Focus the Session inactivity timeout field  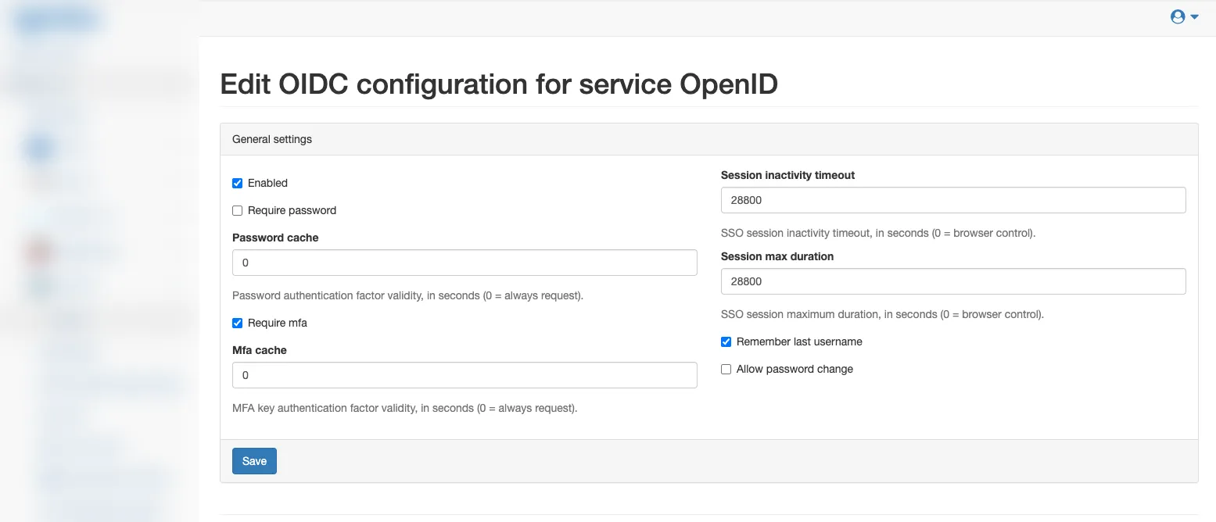click(x=953, y=200)
